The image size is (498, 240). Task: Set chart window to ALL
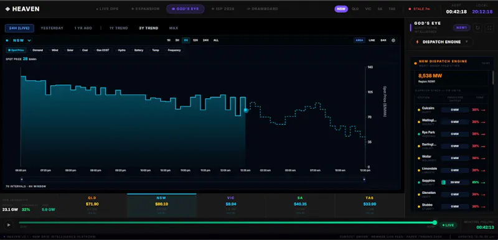216,40
